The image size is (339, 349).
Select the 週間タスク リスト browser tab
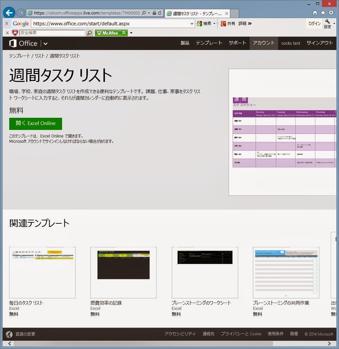[198, 13]
